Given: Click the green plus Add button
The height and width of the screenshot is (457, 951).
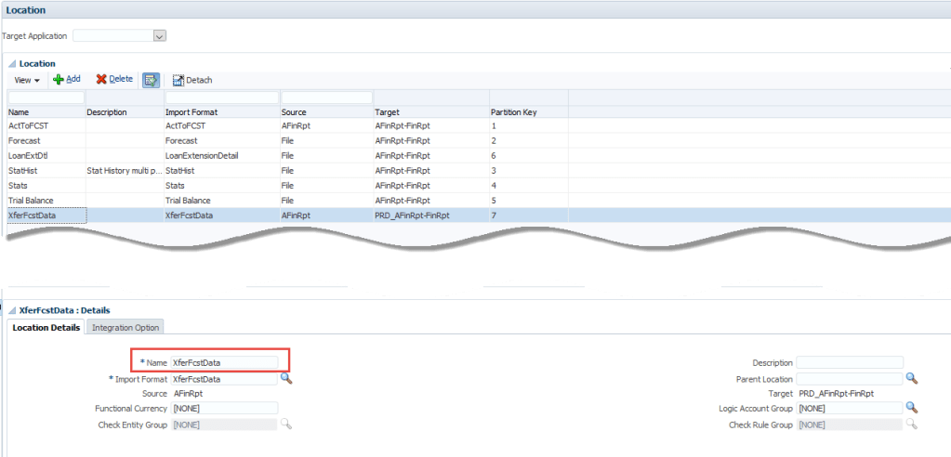Looking at the screenshot, I should coord(66,80).
